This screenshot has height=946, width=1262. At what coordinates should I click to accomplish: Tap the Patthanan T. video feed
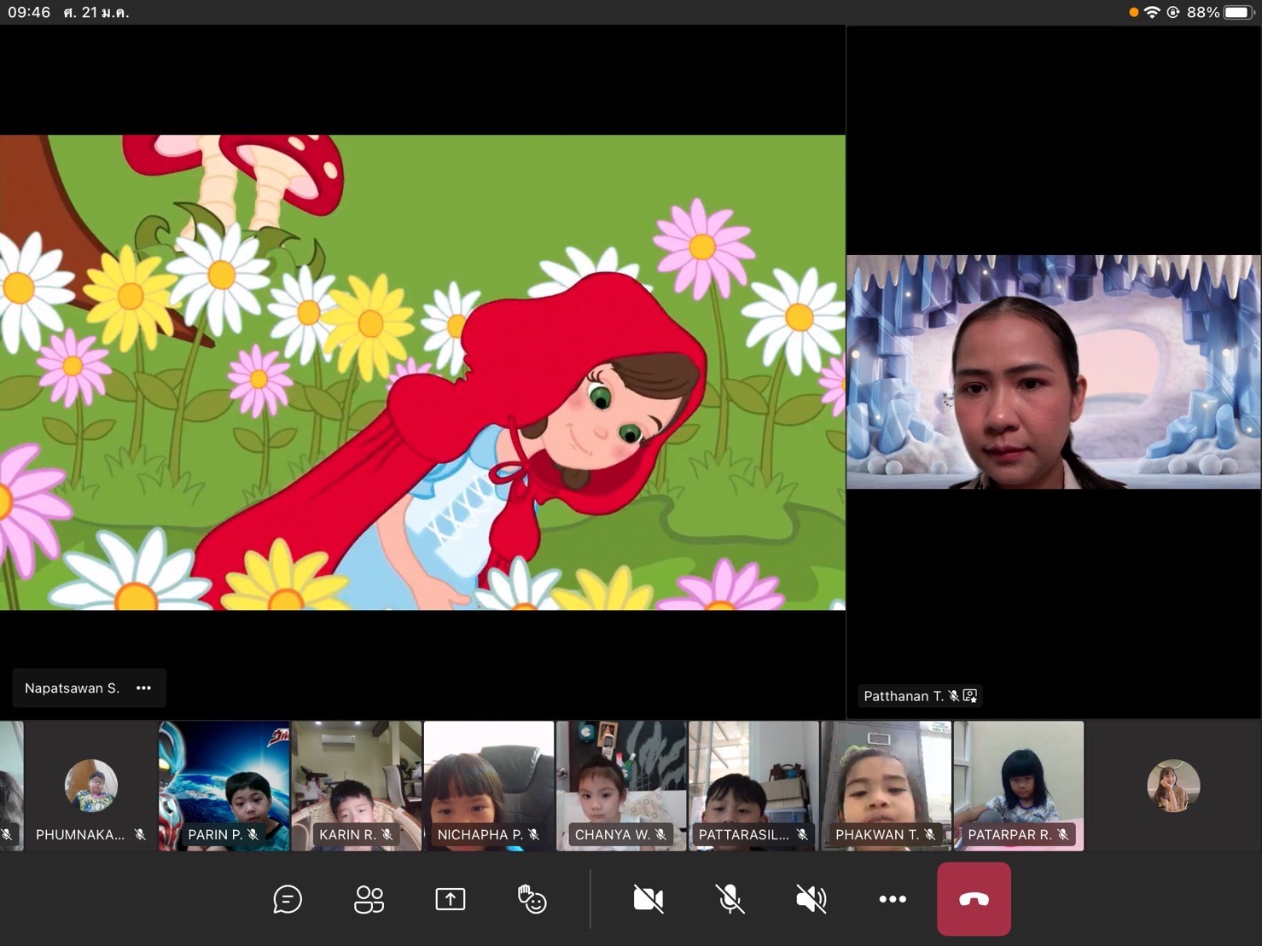(1053, 372)
